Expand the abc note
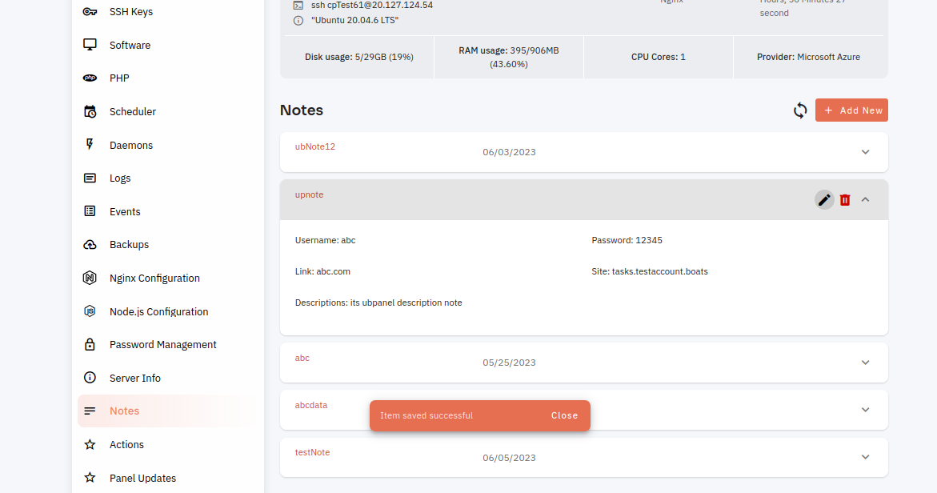Screen dimensions: 937x493 (x=865, y=363)
